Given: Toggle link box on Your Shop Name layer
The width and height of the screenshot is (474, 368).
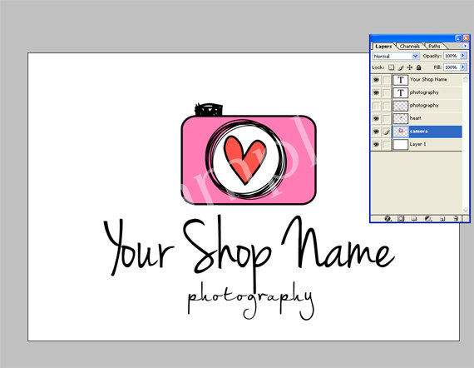Looking at the screenshot, I should pyautogui.click(x=387, y=80).
